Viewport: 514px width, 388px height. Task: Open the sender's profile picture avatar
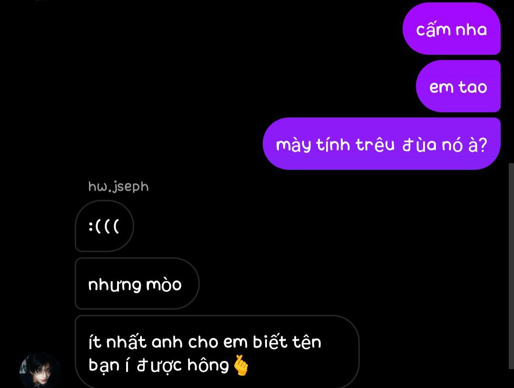(40, 370)
